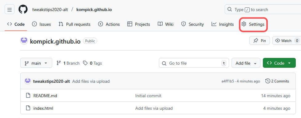Click tweakstips2020-alt avatar in commit row
Image resolution: width=301 pixels, height=118 pixels.
click(28, 81)
